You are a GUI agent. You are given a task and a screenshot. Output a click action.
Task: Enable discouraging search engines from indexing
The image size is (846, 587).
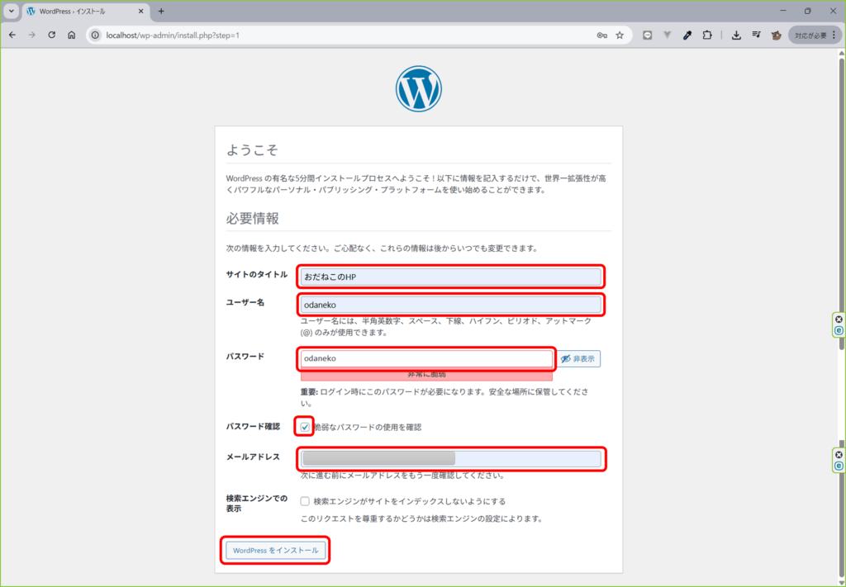pyautogui.click(x=305, y=501)
